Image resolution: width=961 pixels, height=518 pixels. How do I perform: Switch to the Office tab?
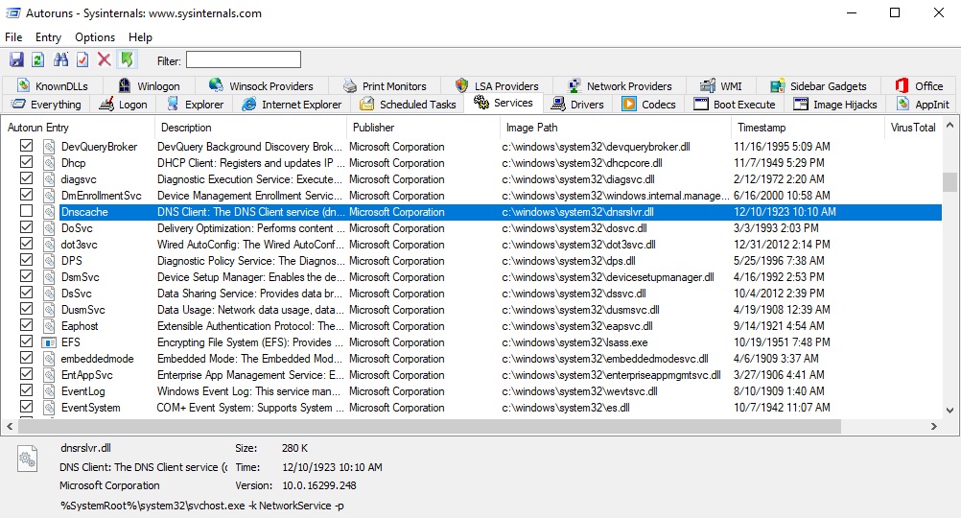click(920, 85)
